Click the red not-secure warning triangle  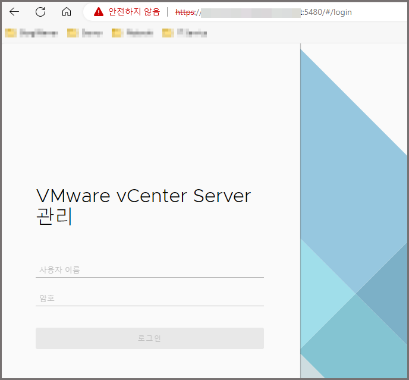coord(99,12)
